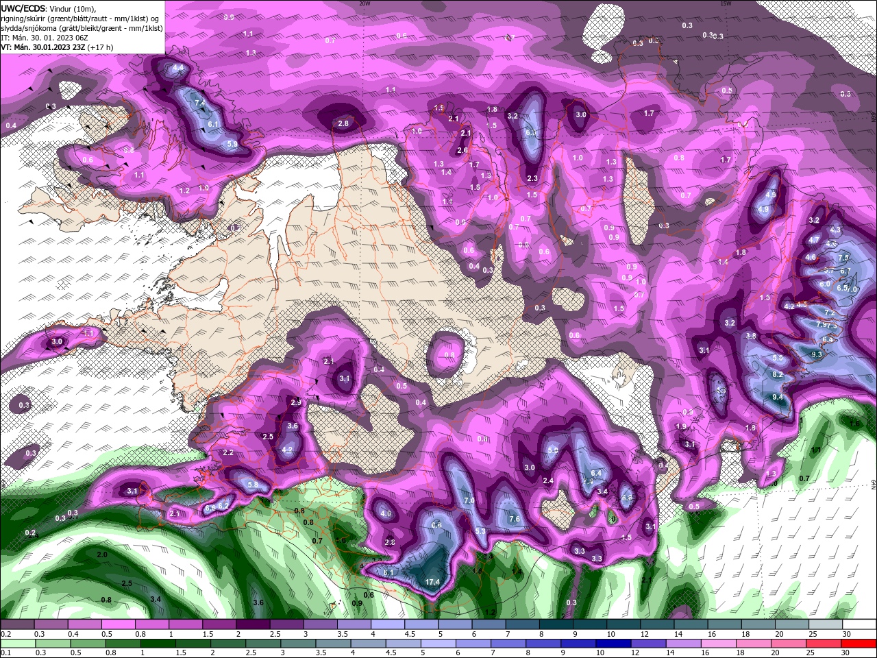Viewport: 877px width, 658px height.
Task: Click the 7.4 value in the northwest
Action: click(200, 103)
